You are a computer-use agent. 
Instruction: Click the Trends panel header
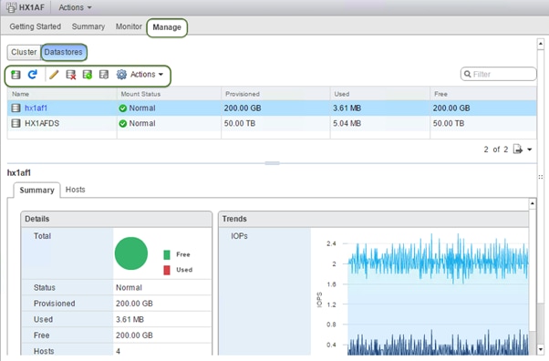click(374, 219)
